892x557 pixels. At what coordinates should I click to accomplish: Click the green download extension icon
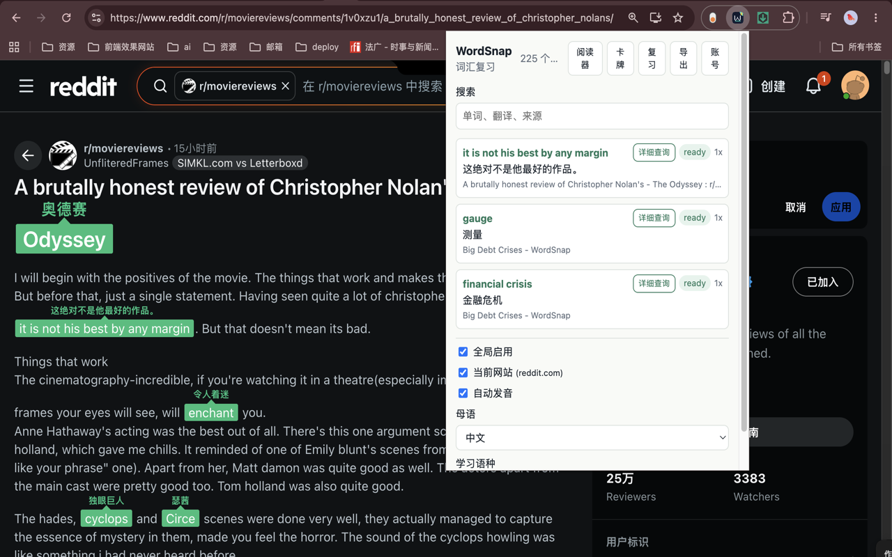click(x=763, y=17)
